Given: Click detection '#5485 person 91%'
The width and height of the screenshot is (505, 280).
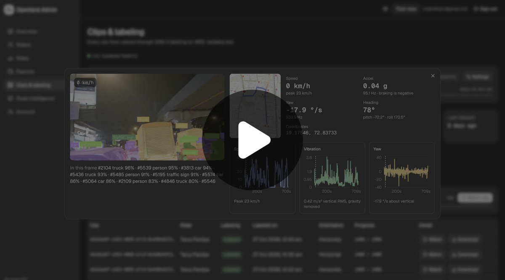Looking at the screenshot, I should [x=130, y=175].
